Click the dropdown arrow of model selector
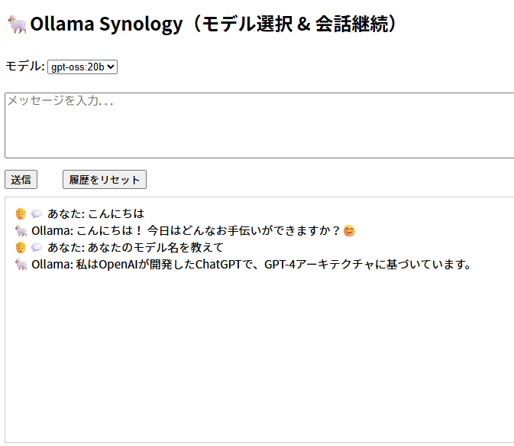The width and height of the screenshot is (514, 446). pyautogui.click(x=112, y=67)
